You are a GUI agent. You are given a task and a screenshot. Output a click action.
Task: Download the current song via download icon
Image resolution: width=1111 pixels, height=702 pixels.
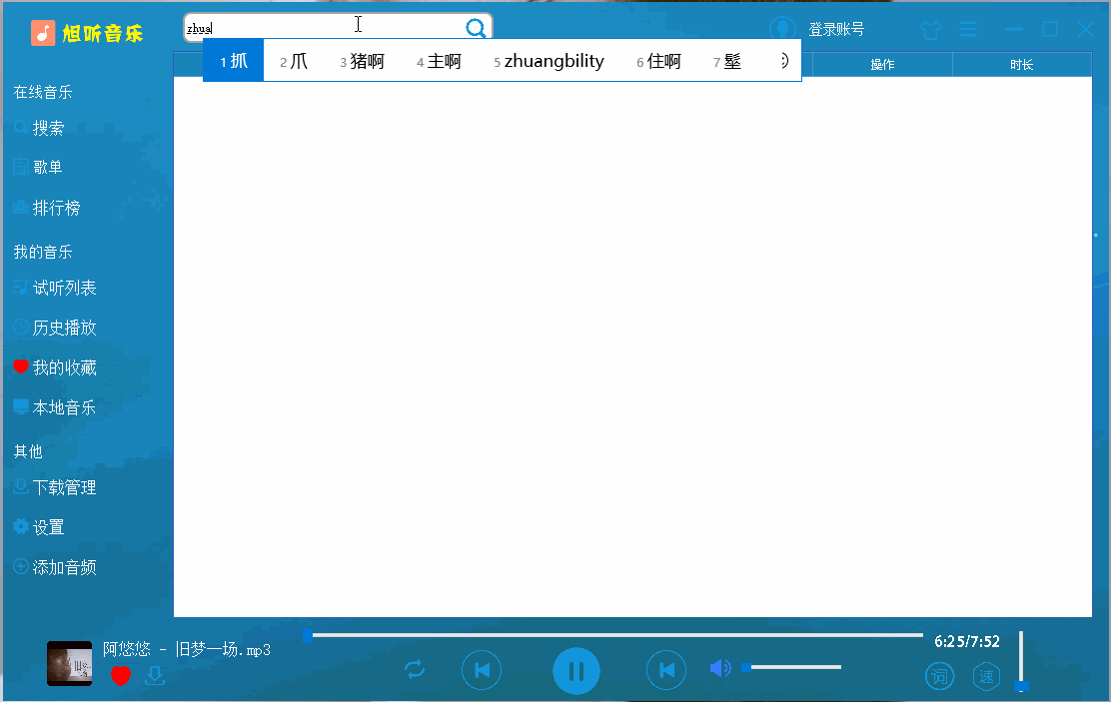point(153,677)
